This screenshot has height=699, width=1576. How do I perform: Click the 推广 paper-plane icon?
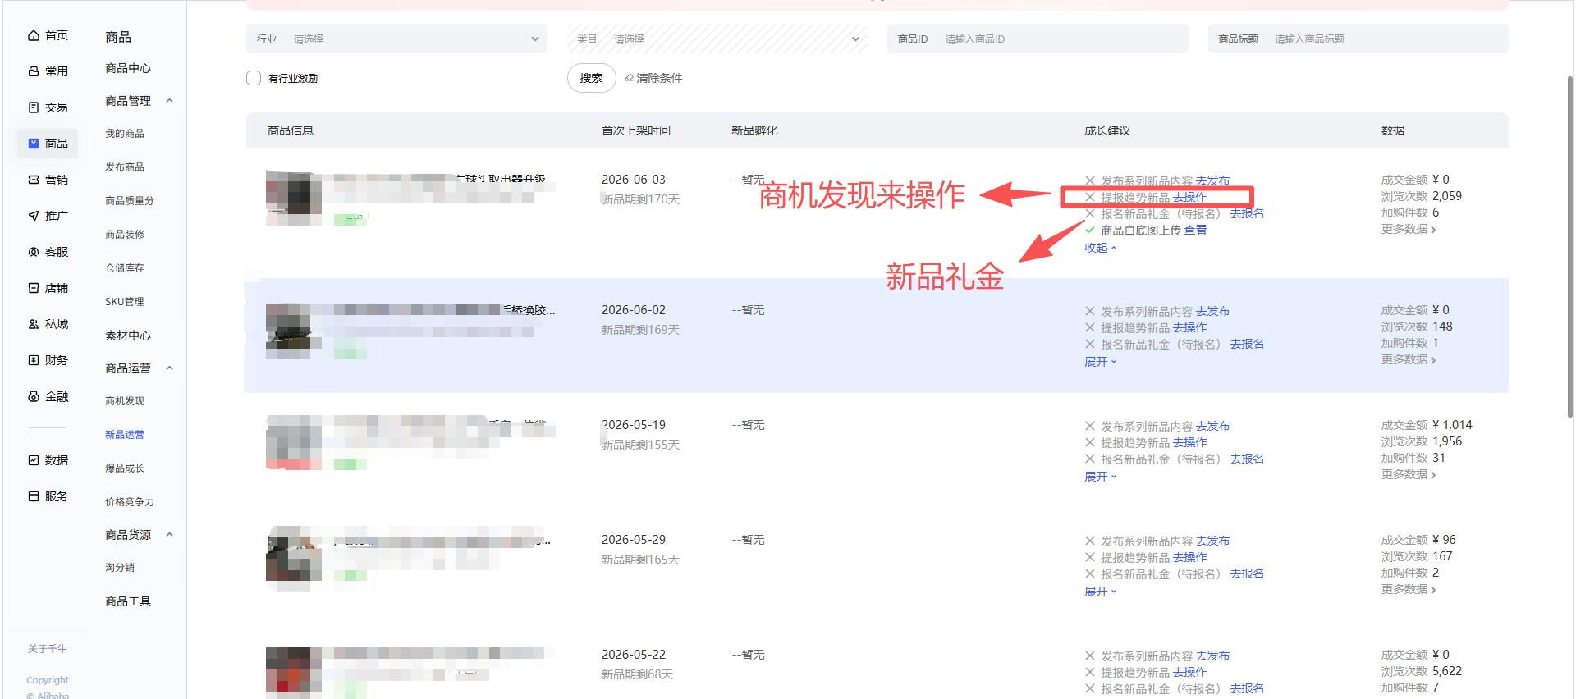(34, 216)
